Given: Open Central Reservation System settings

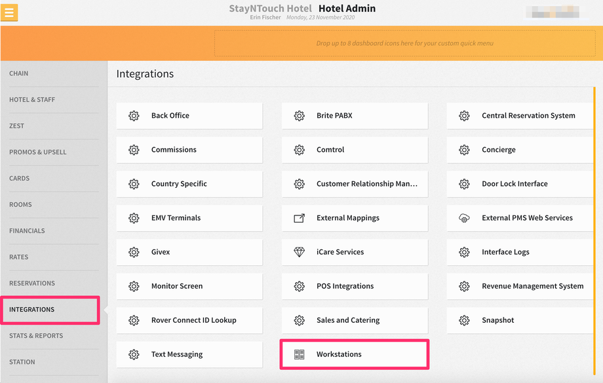Looking at the screenshot, I should pyautogui.click(x=520, y=116).
